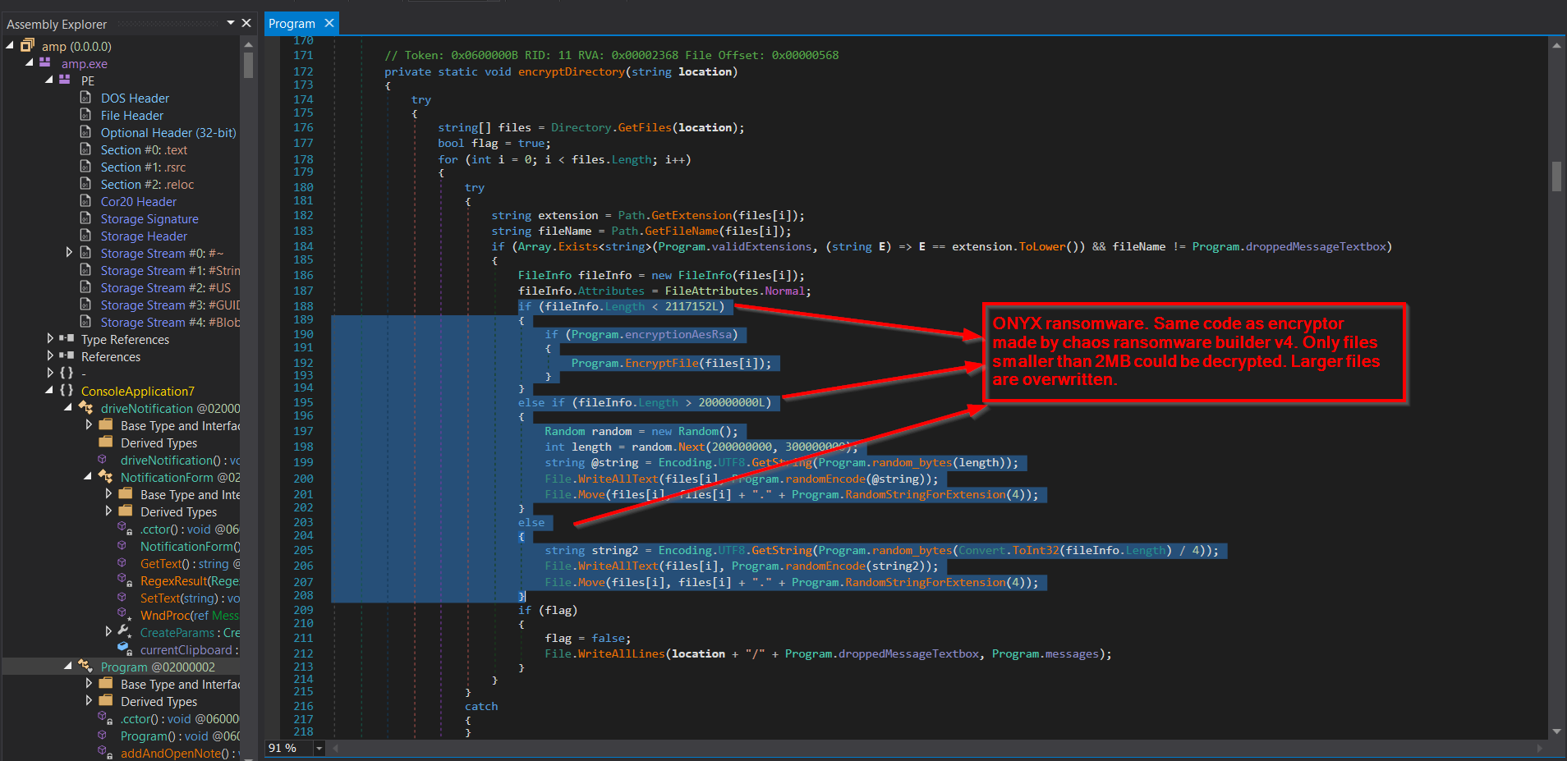Open Storage Stream #4: #Blob
Image resolution: width=1567 pixels, height=761 pixels.
click(x=170, y=322)
